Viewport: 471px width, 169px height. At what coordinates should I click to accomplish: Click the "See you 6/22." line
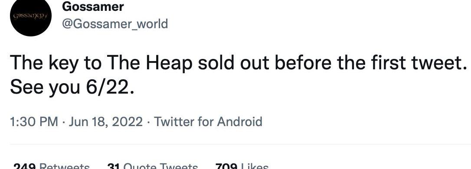(x=72, y=88)
